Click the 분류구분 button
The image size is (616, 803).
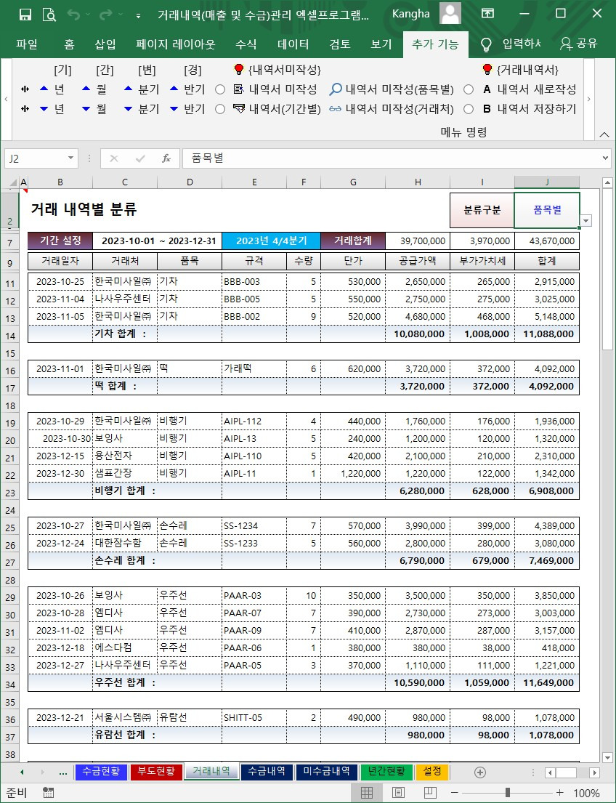[x=482, y=210]
